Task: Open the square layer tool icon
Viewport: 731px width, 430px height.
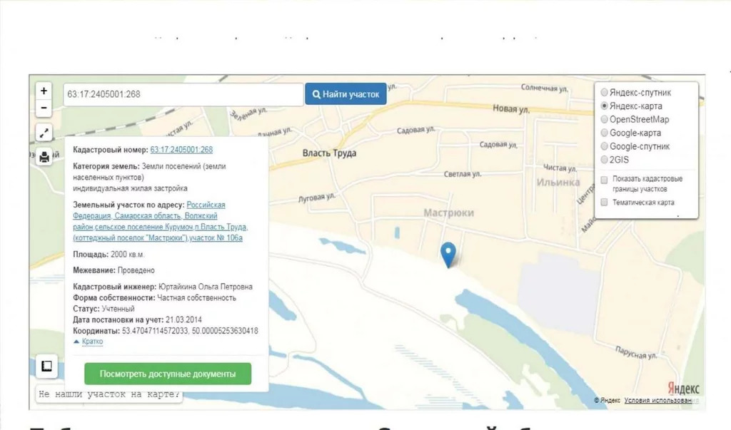Action: 46,366
